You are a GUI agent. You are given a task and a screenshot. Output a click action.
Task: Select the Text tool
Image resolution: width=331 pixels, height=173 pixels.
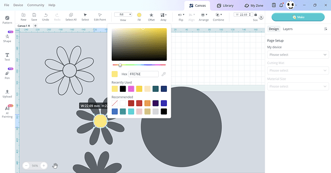[x=7, y=57]
